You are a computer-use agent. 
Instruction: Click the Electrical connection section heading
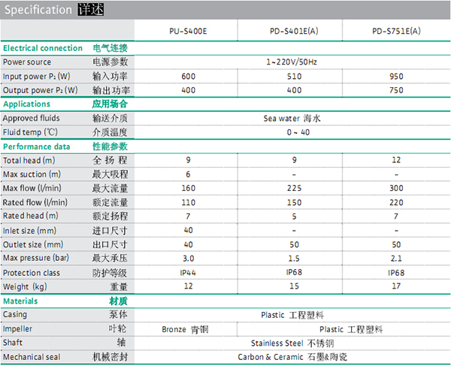tap(43, 48)
